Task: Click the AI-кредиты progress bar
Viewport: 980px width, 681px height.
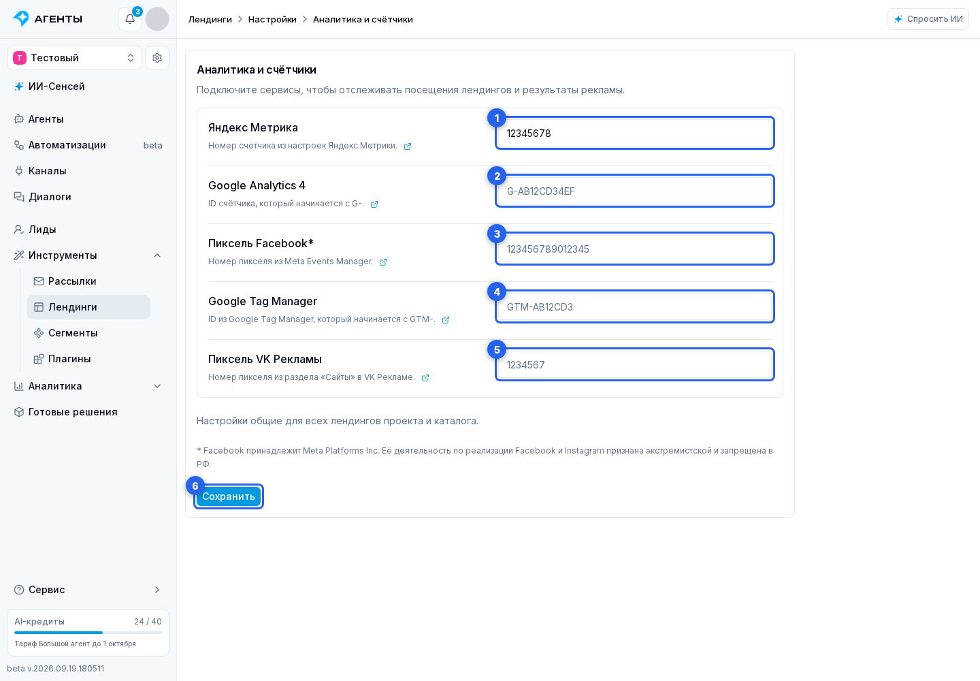Action: coord(88,633)
